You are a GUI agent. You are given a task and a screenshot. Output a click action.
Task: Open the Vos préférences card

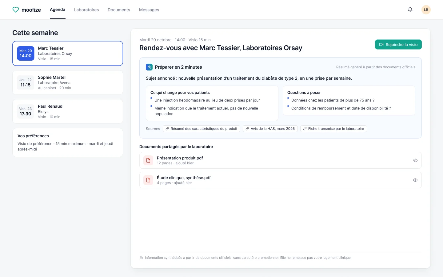click(x=68, y=143)
